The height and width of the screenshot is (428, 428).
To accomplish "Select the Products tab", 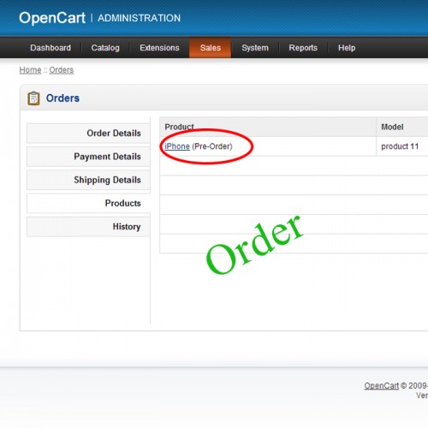I will pyautogui.click(x=88, y=203).
